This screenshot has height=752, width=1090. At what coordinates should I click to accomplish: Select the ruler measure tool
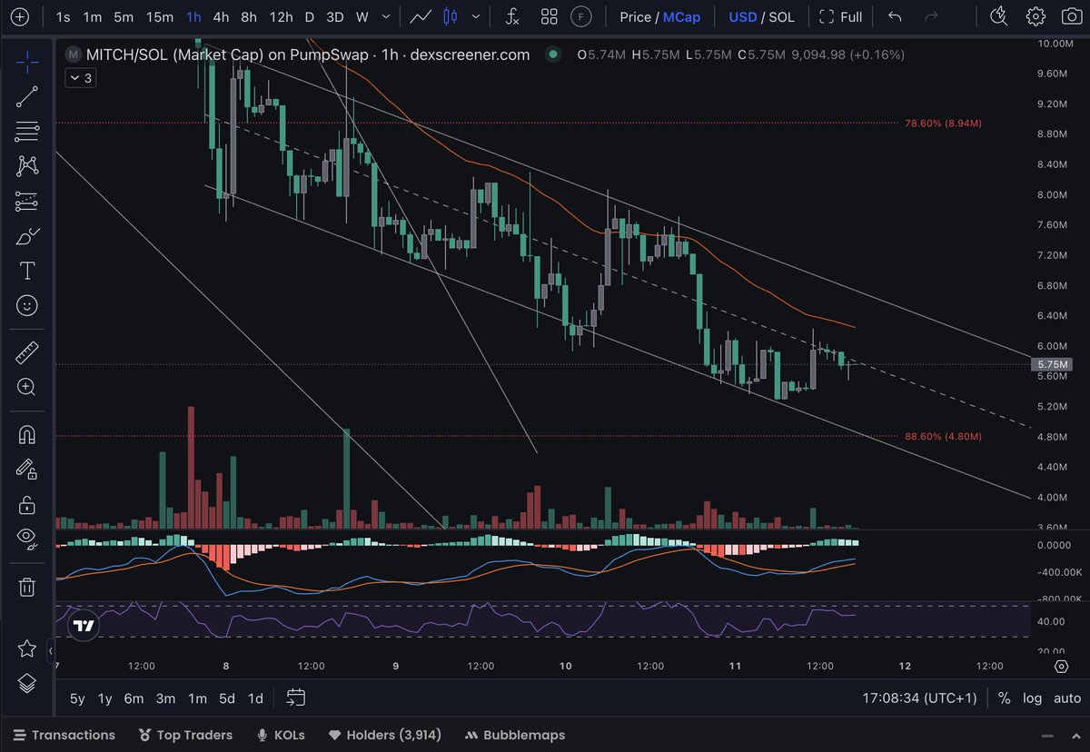coord(27,352)
